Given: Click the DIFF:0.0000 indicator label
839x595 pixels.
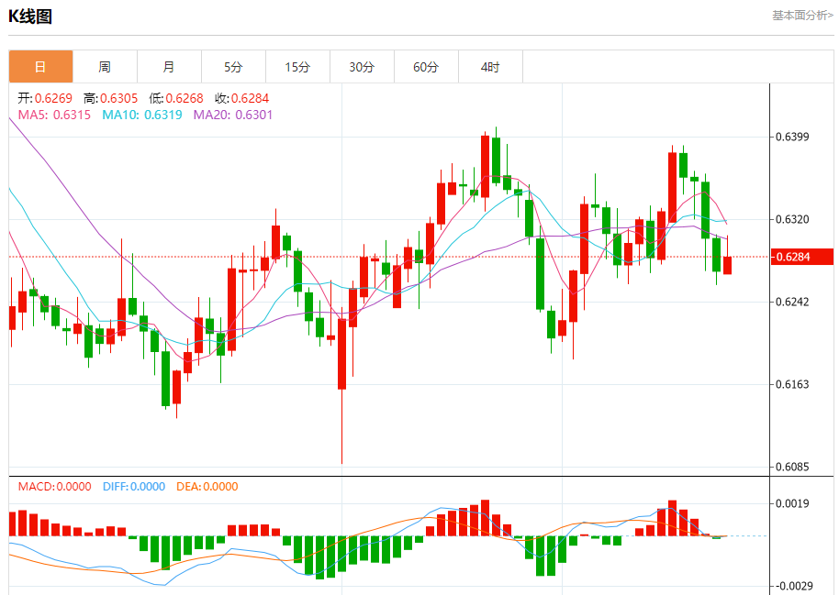Looking at the screenshot, I should tap(134, 487).
